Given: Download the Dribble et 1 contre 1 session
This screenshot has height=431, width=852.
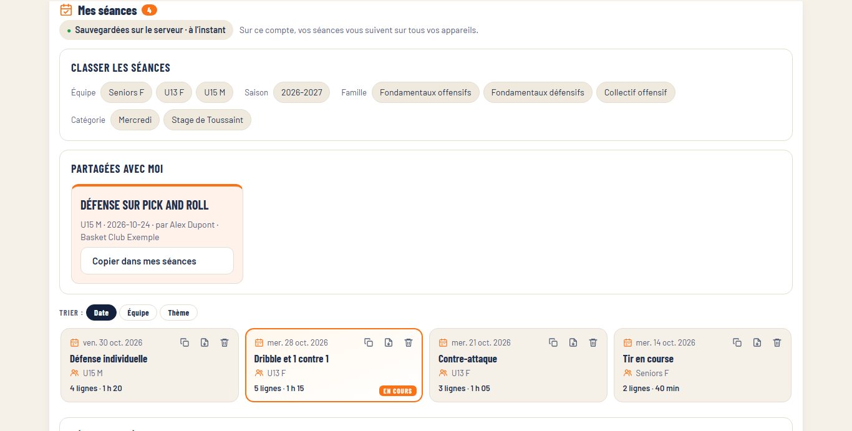Looking at the screenshot, I should pyautogui.click(x=389, y=342).
